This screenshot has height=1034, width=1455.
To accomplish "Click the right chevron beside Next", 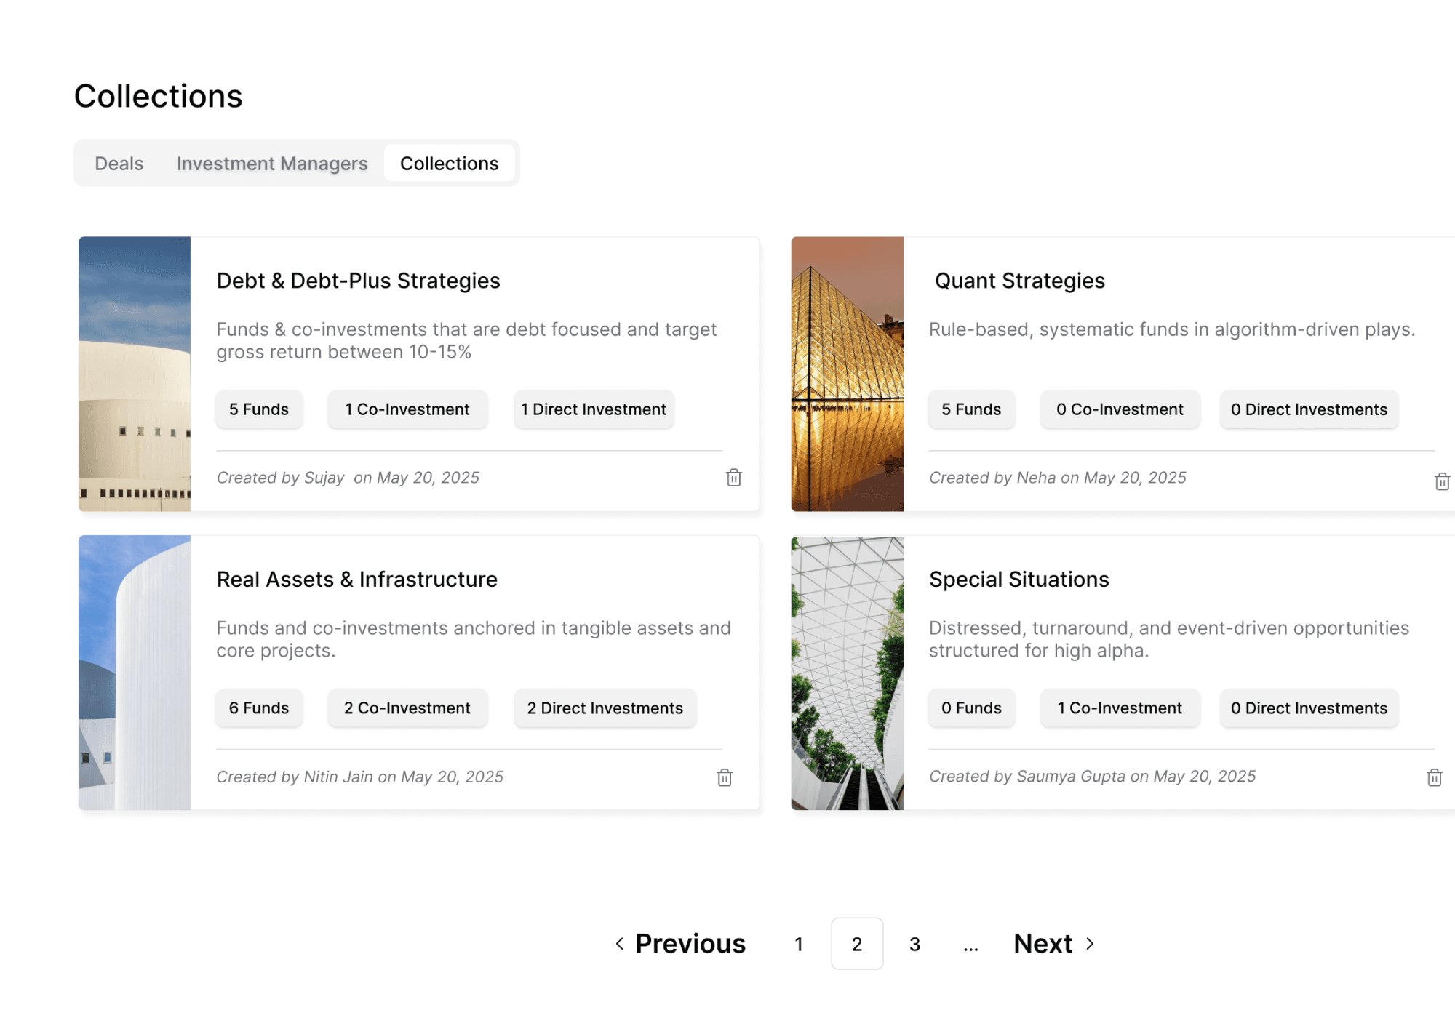I will (x=1089, y=943).
